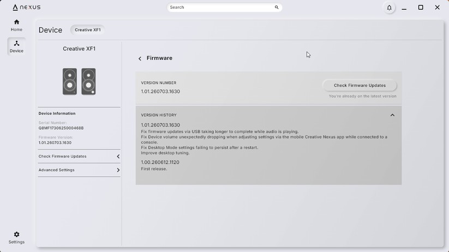Viewport: 449px width, 252px height.
Task: Open Advanced Settings row
Action: (x=79, y=170)
